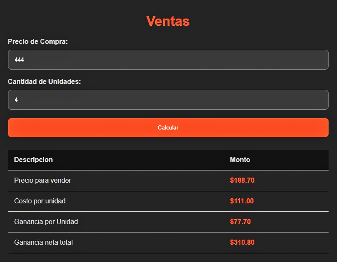Click the $77.70 amount value
The height and width of the screenshot is (262, 337).
[x=240, y=221]
